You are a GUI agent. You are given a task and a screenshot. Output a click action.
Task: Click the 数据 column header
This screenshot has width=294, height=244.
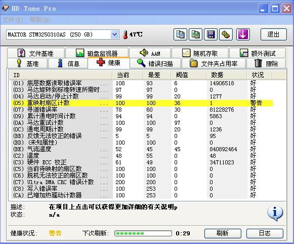pyautogui.click(x=227, y=75)
